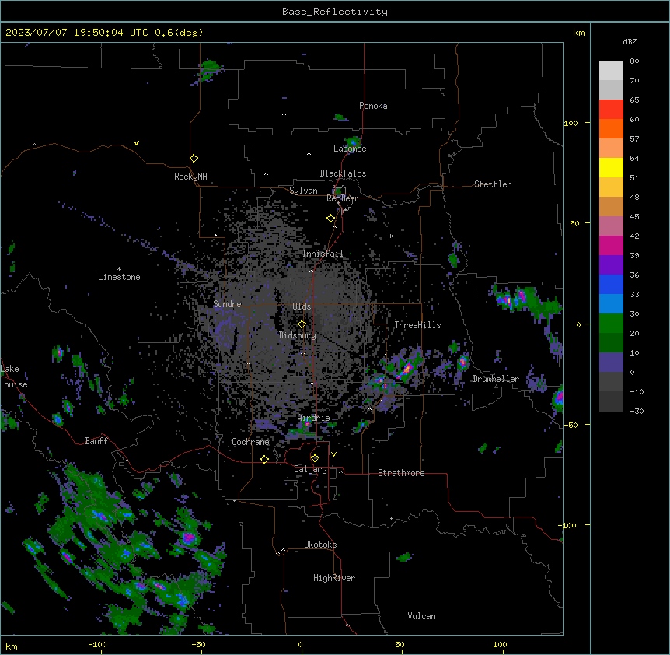Screen dimensions: 670x655
Task: Click the -100 tick label on vertical axis
Action: (568, 525)
